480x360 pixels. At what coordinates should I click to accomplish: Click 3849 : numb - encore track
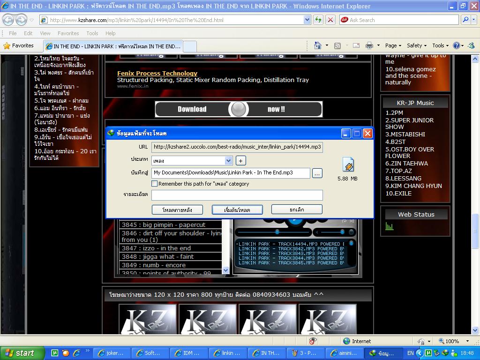[154, 265]
